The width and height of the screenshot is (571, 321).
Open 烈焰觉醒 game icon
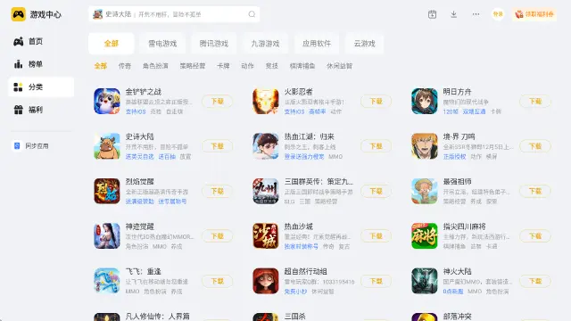pos(107,191)
